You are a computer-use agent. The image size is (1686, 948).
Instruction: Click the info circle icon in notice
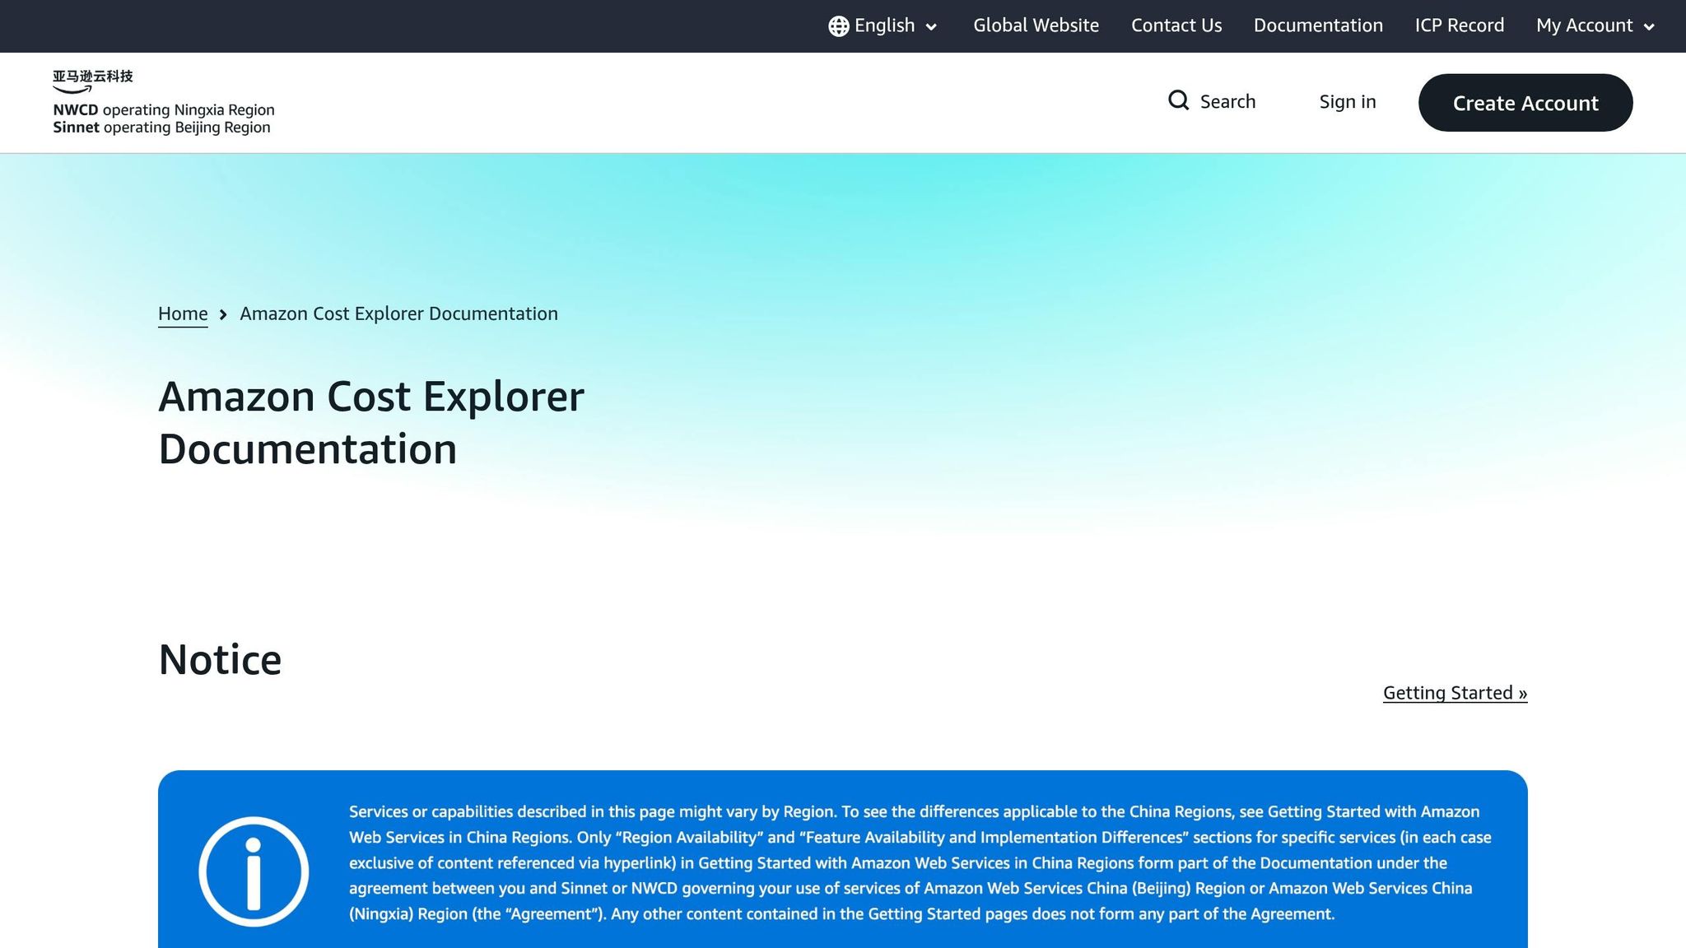tap(254, 871)
